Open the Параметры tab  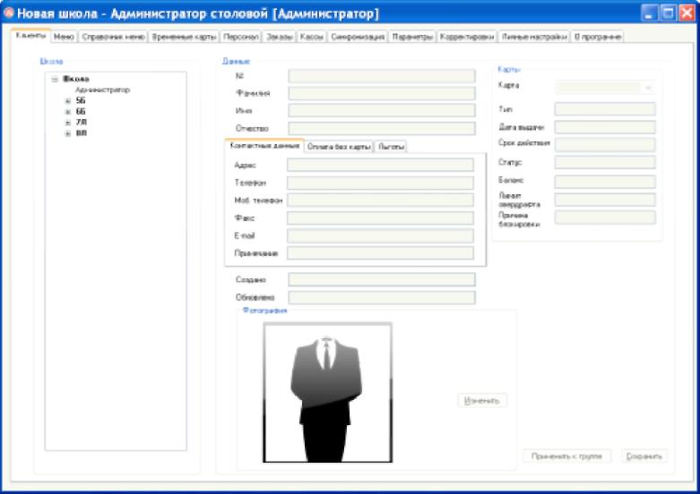412,37
